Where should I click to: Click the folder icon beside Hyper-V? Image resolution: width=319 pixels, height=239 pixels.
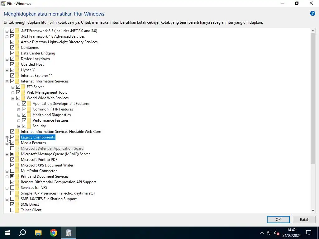point(17,70)
